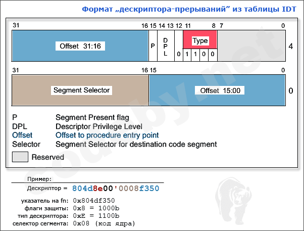
Task: Select the 'Offset 31:16' field label
Action: [x=80, y=46]
